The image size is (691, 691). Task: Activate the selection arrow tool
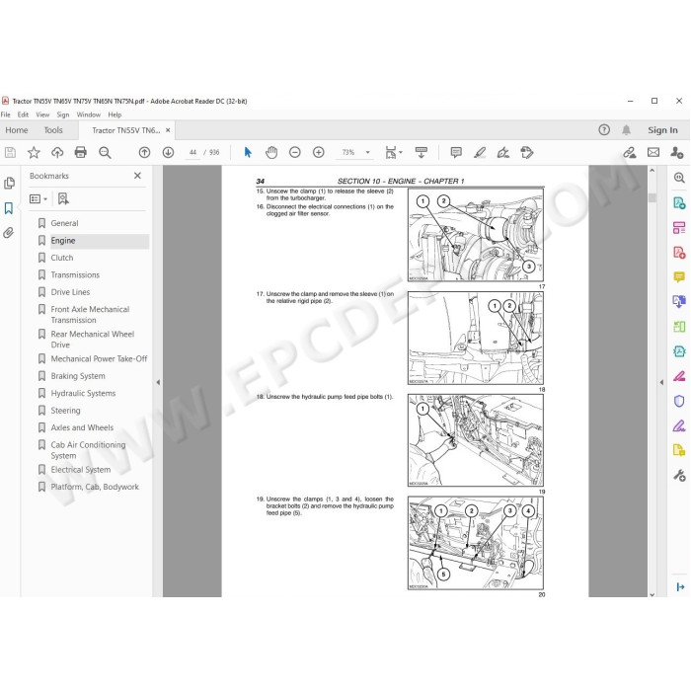click(248, 152)
